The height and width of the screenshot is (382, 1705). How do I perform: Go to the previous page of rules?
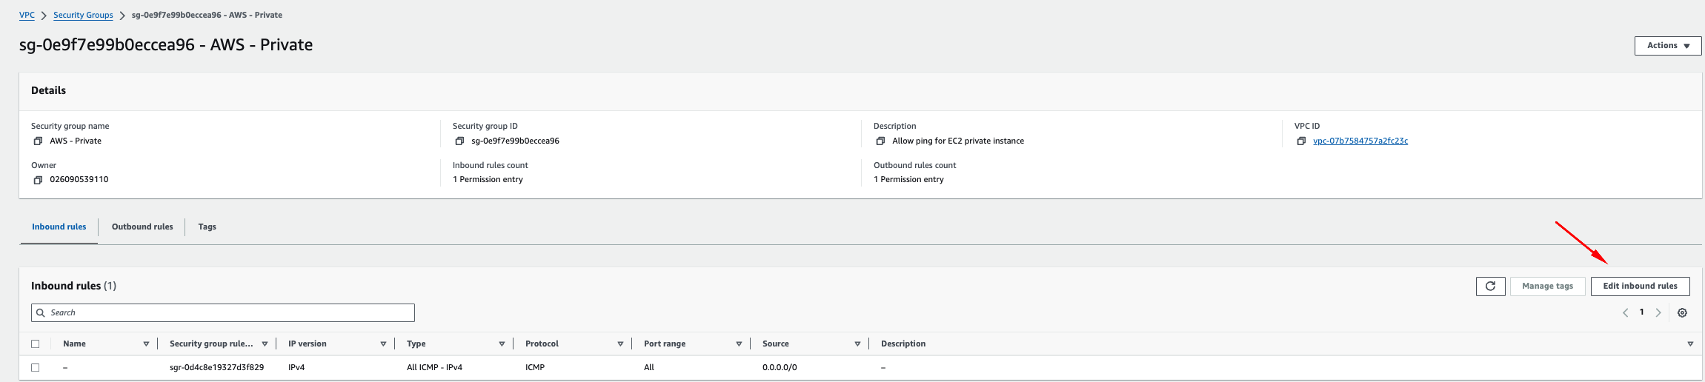point(1625,312)
